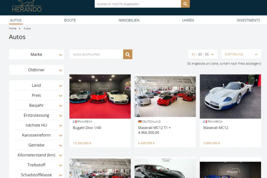The image size is (267, 178).
Task: Open the second-row showroom thumbnail
Action: (100, 168)
